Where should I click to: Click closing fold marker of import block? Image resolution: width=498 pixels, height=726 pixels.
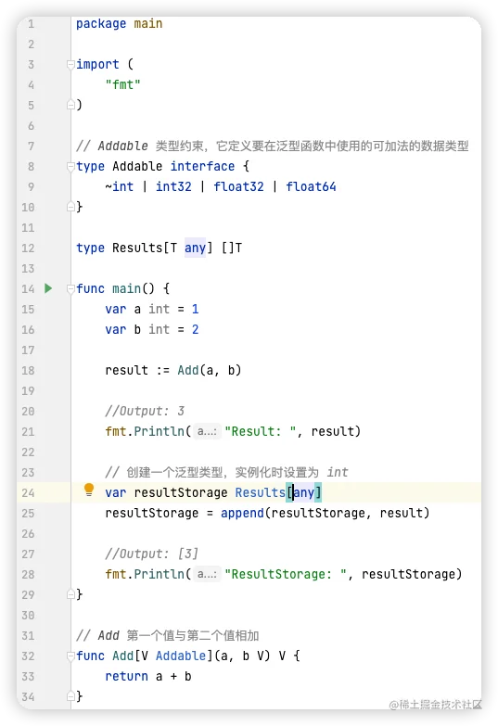70,105
